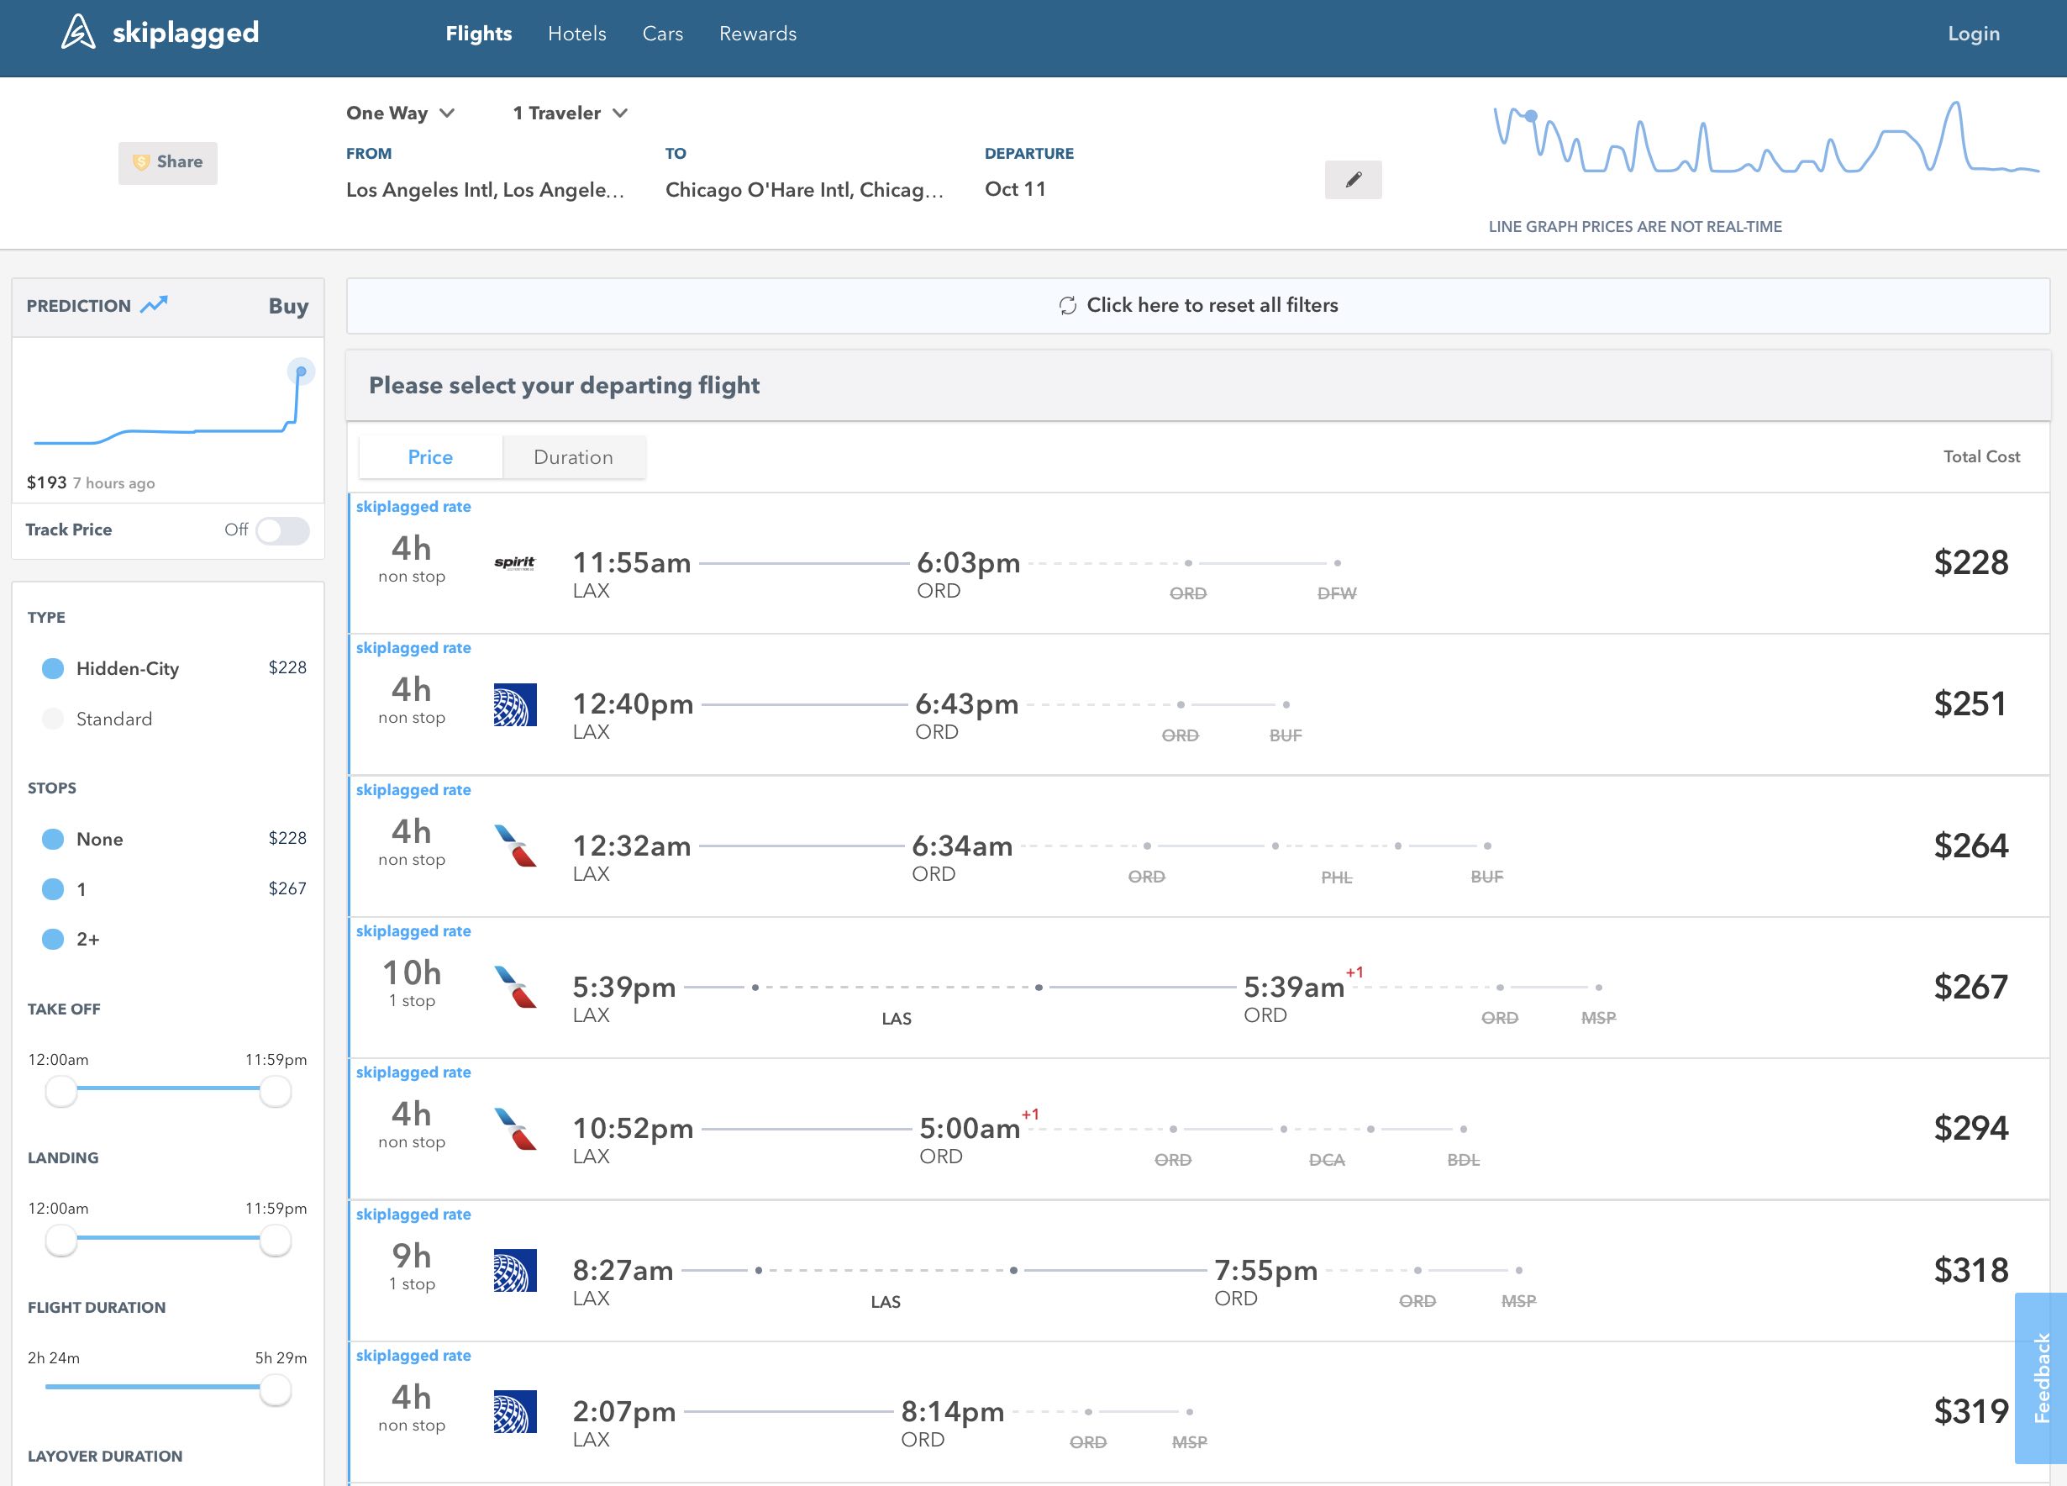Screen dimensions: 2067x1486
Task: Click the left Landing slider handle
Action: coord(61,1241)
